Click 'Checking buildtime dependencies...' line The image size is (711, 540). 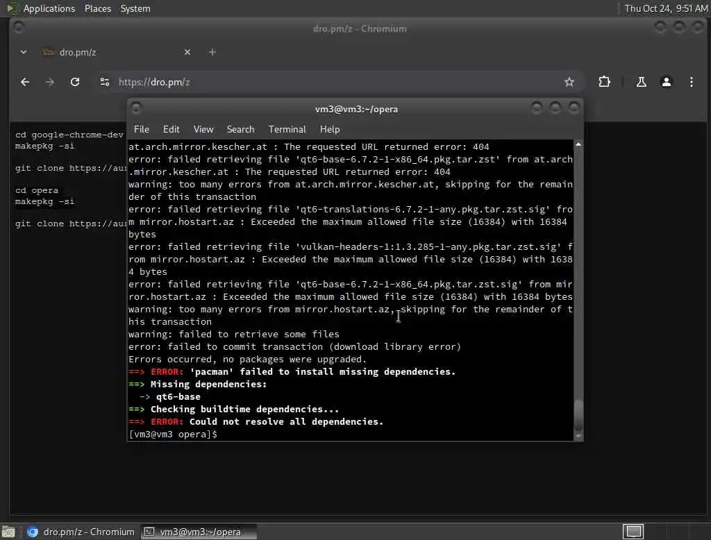pyautogui.click(x=244, y=409)
